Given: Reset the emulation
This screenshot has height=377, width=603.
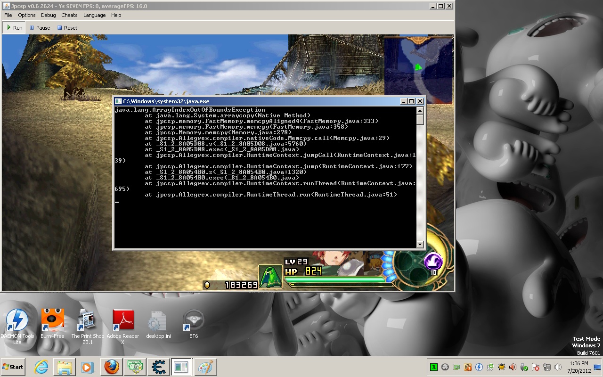Looking at the screenshot, I should click(67, 28).
